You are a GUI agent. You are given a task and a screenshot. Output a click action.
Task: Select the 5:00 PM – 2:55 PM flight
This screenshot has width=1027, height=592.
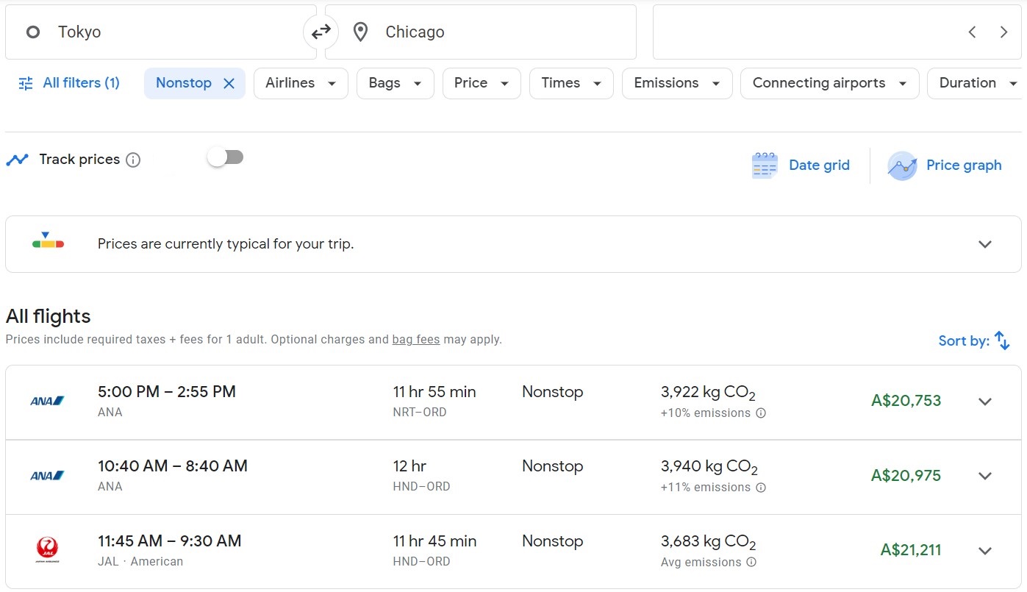click(513, 402)
